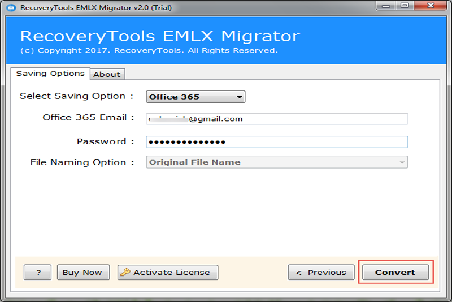Minimize the EMLX Migrator window
452x302 pixels.
point(386,6)
